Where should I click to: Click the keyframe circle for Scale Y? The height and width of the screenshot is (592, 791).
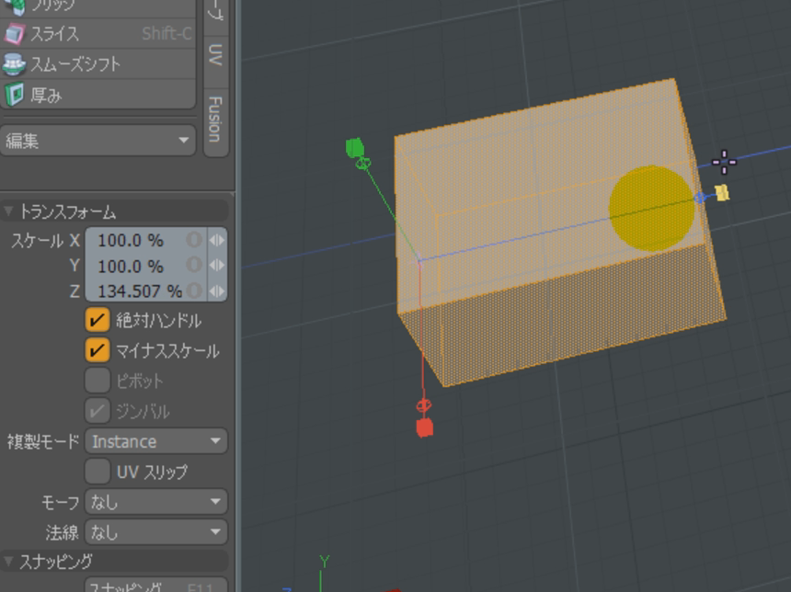click(194, 266)
